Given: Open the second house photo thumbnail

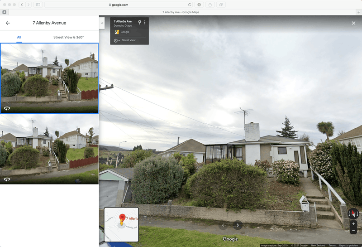Looking at the screenshot, I should 49,149.
